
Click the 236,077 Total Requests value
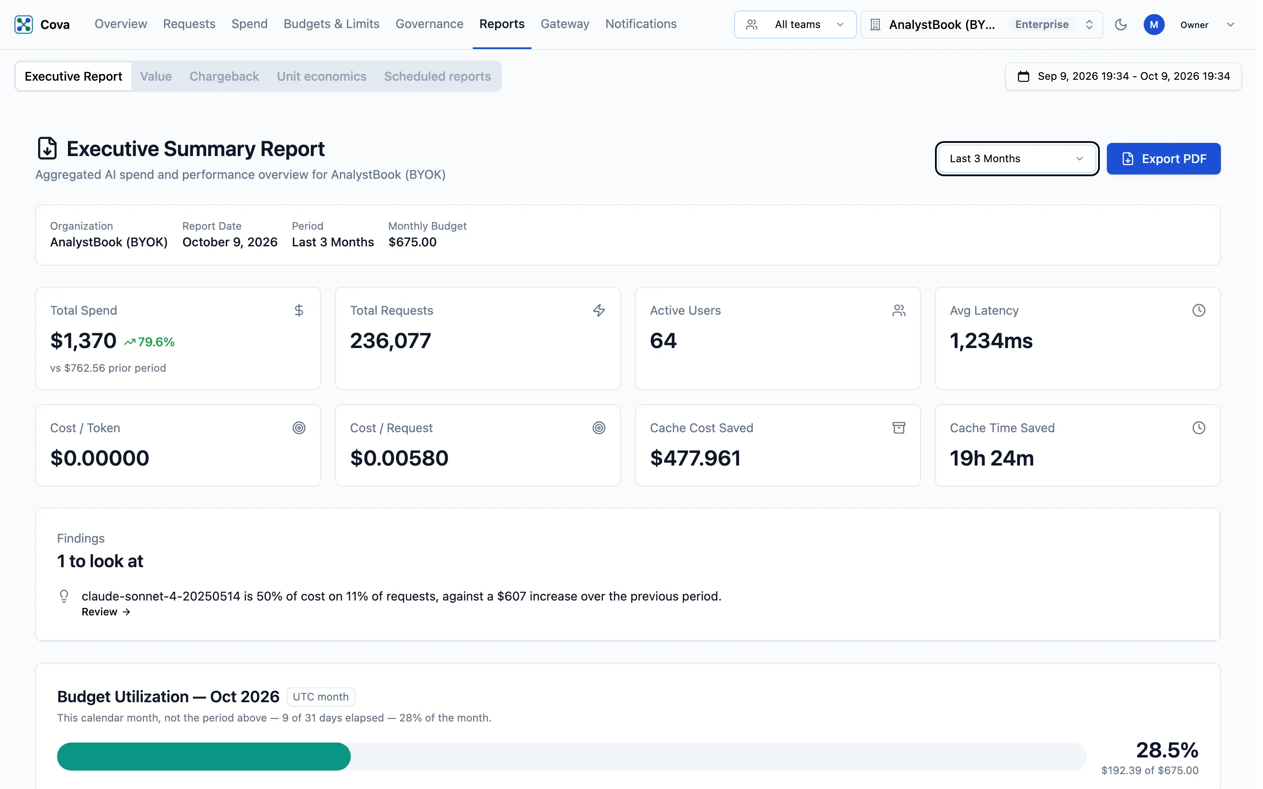(390, 341)
